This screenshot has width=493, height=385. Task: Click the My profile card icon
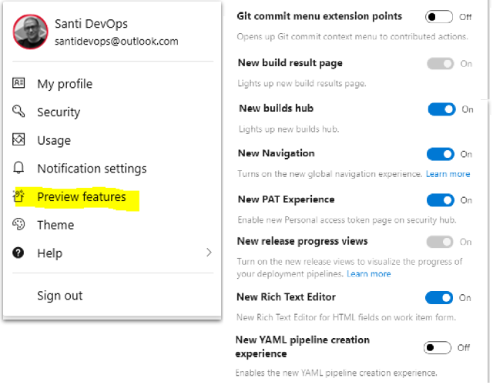point(19,84)
